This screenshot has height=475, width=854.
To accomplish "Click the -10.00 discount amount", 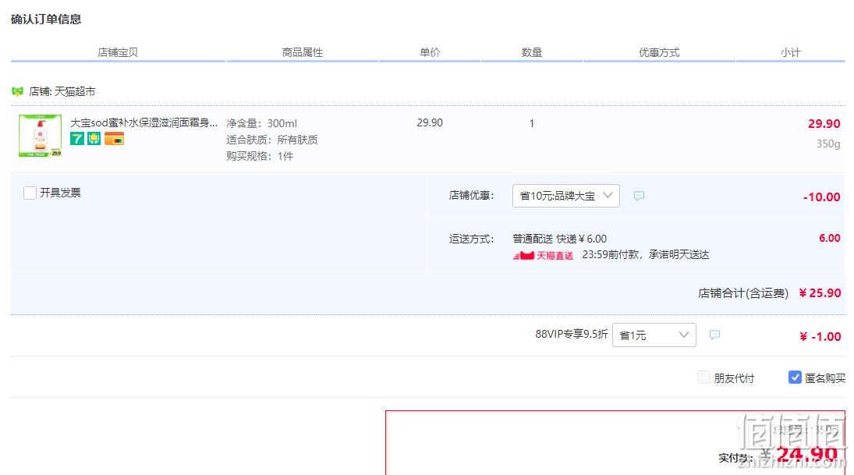I will (821, 197).
